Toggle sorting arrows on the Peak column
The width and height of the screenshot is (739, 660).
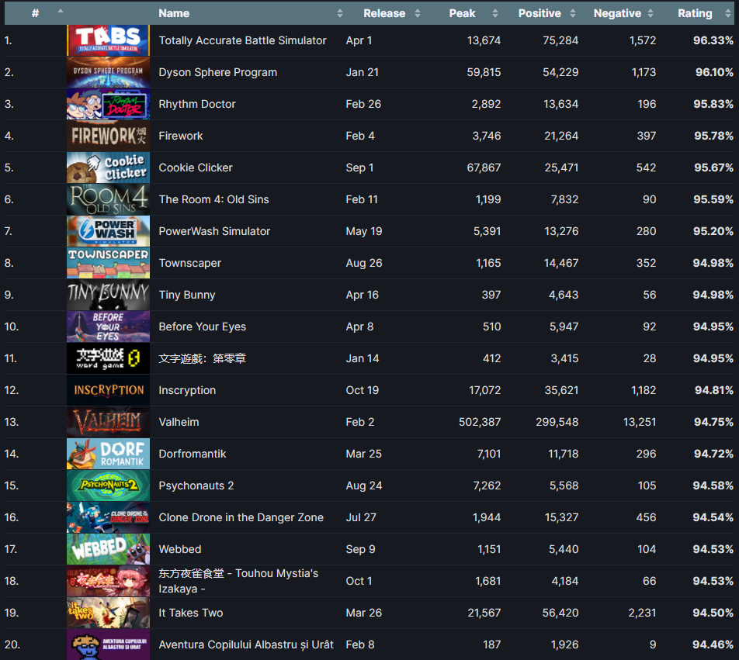pos(495,13)
